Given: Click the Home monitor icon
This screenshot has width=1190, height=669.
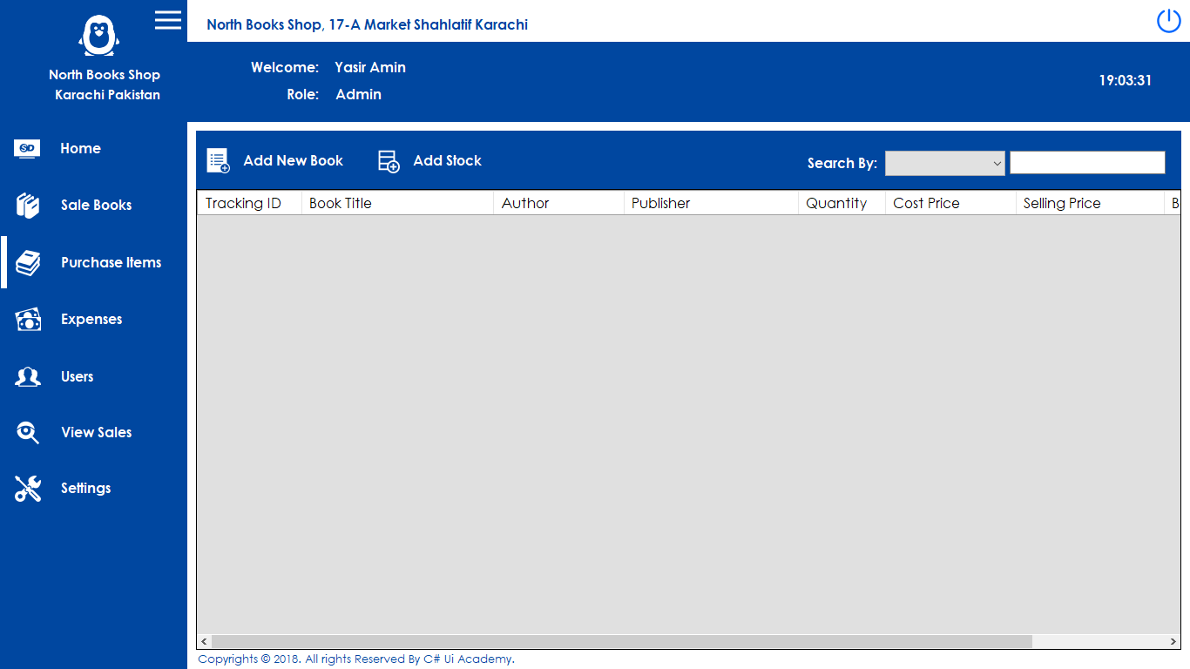Looking at the screenshot, I should click(x=27, y=149).
